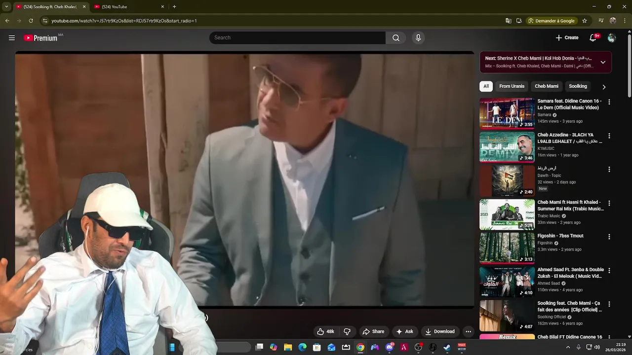Open Steam in the taskbar

(x=447, y=347)
